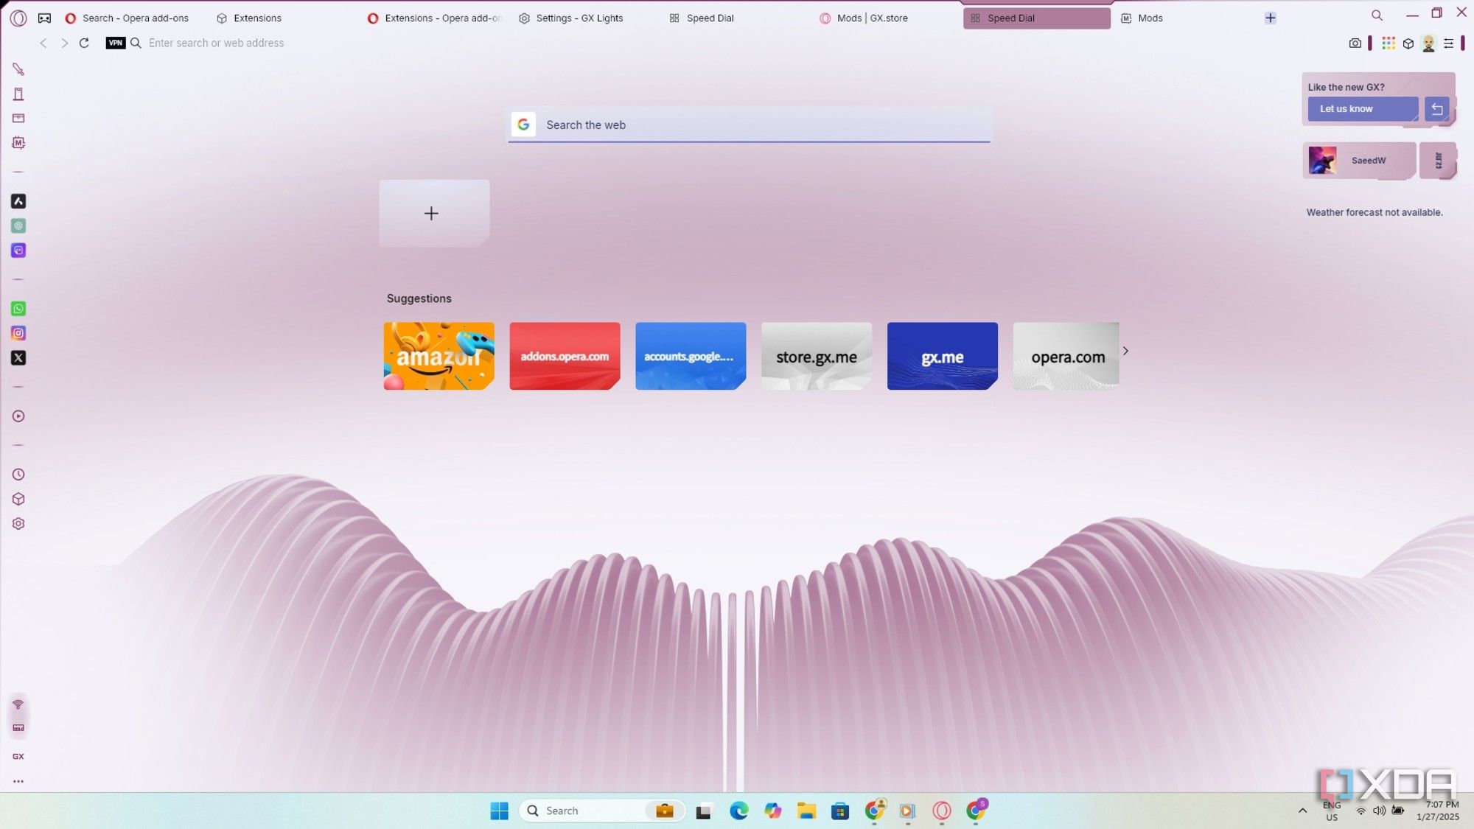The height and width of the screenshot is (829, 1474).
Task: Click the GX settings gear icon
Action: 18,525
